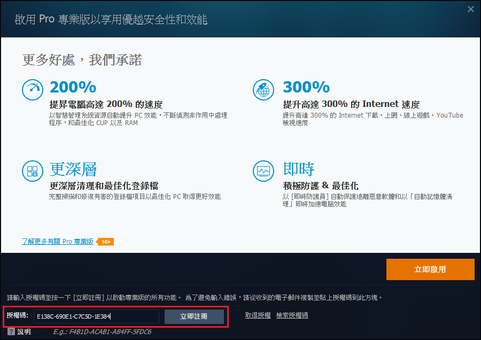Click 提昇電腦高達 200% 的速度 text

click(106, 105)
